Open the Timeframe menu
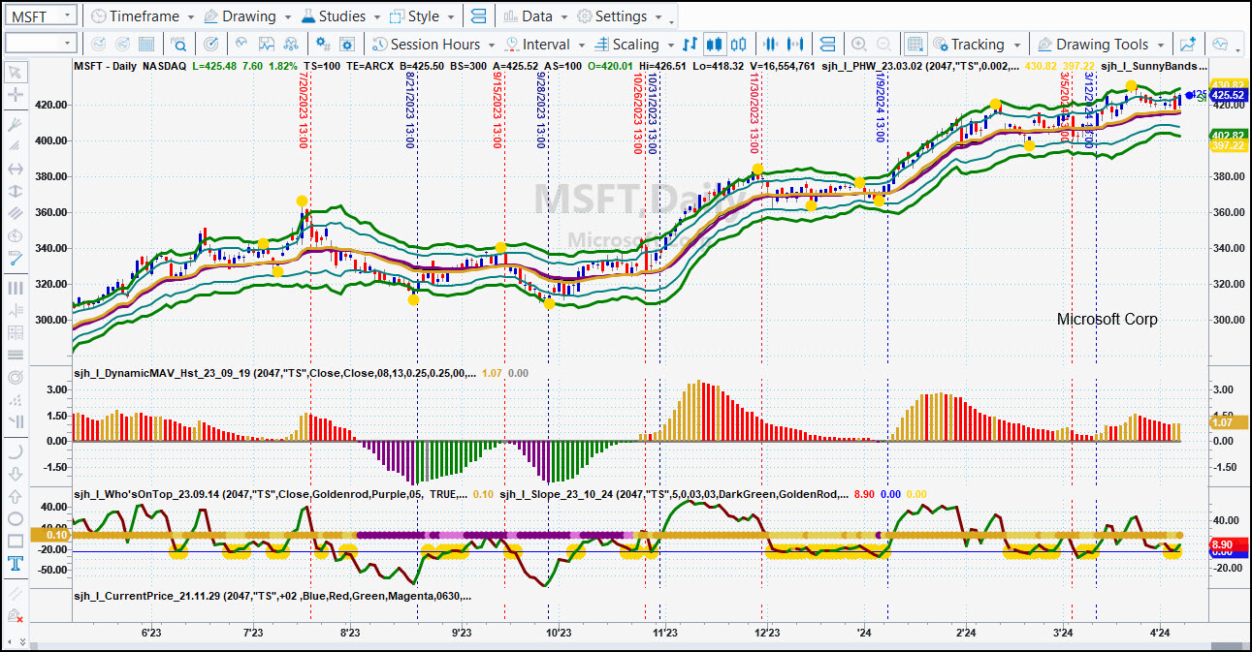 [142, 16]
